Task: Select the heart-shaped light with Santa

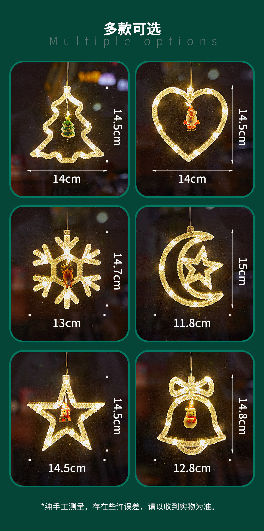Action: click(x=195, y=129)
